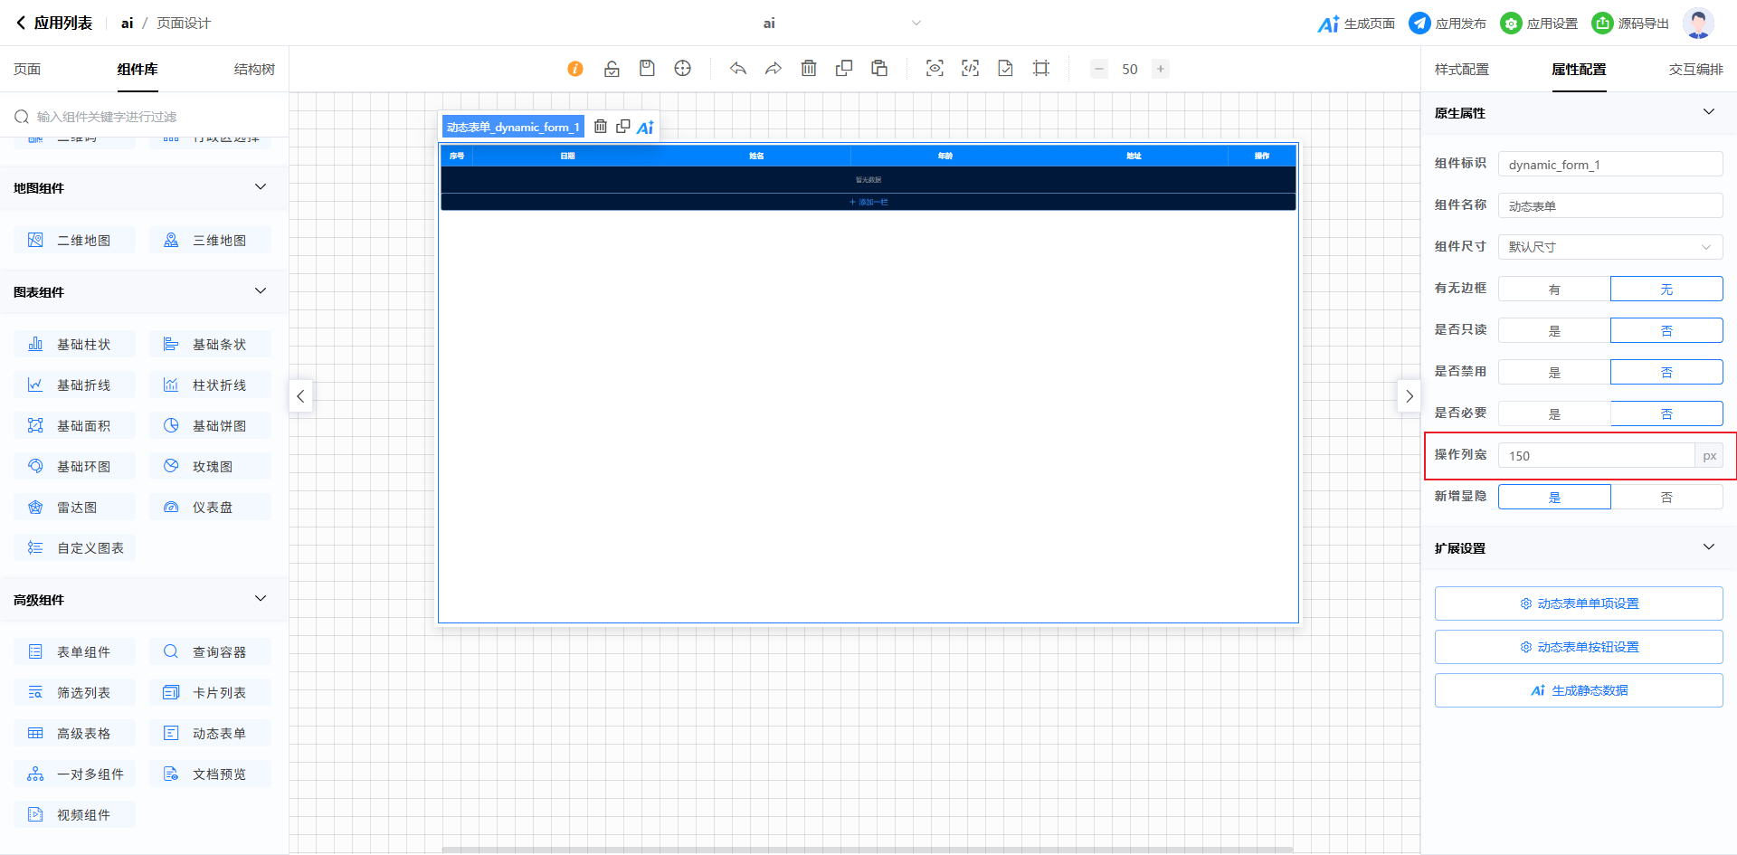Collapse the 扩展设置 section
This screenshot has width=1737, height=855.
click(1708, 547)
